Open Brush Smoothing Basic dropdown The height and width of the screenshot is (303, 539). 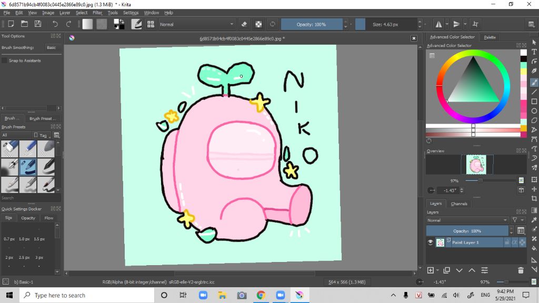tap(53, 47)
